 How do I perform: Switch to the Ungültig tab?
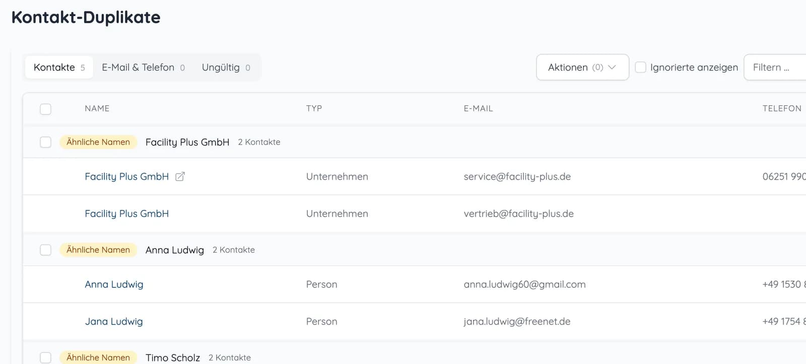point(226,67)
